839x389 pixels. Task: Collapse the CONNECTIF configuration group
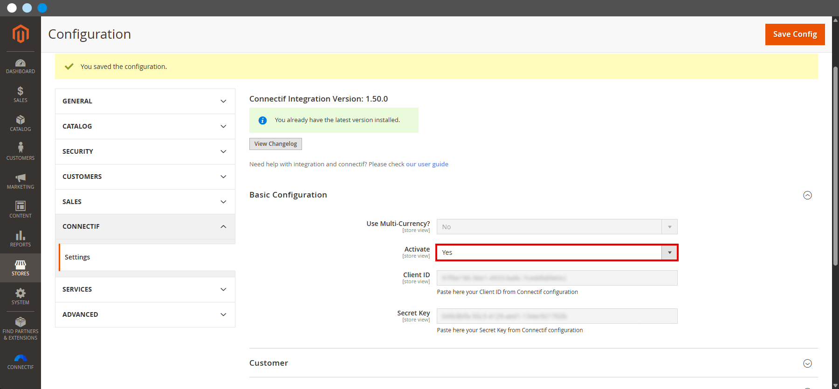(145, 226)
